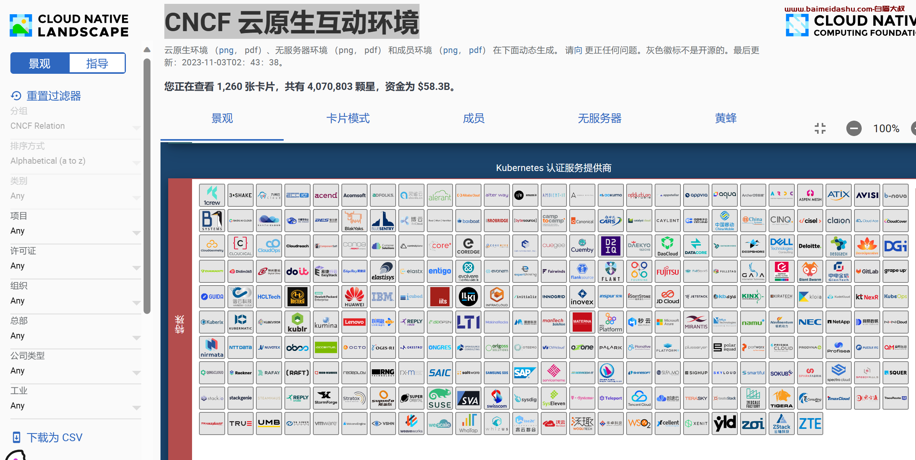Open the Dell Technologies logo card
The width and height of the screenshot is (916, 460).
[x=782, y=246]
